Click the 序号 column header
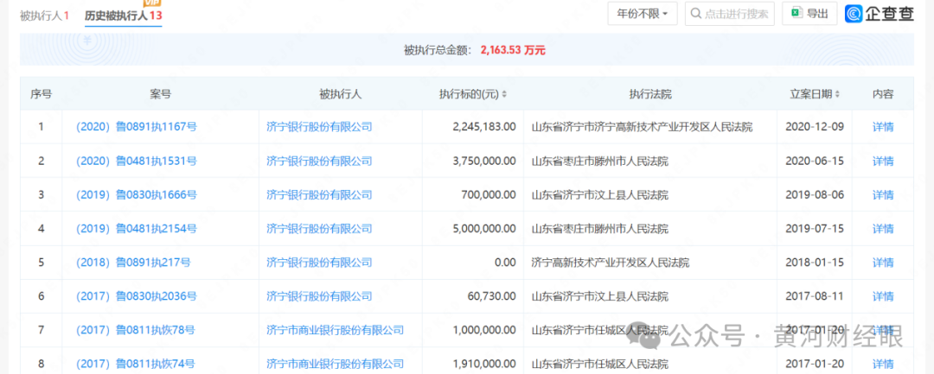The width and height of the screenshot is (934, 374). 41,94
